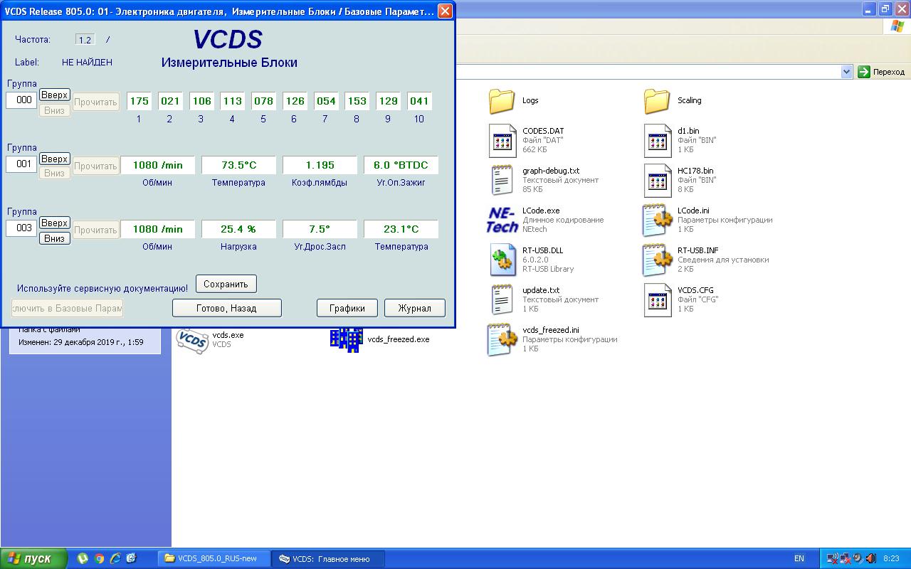The image size is (911, 569).
Task: Select the VCDS.CFG file icon
Action: point(657,299)
